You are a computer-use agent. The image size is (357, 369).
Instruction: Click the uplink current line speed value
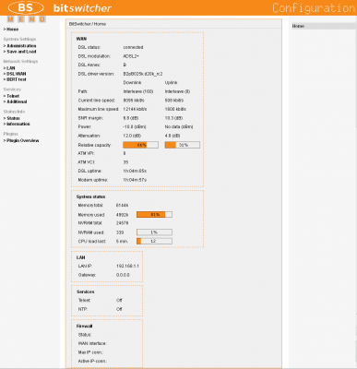[174, 101]
